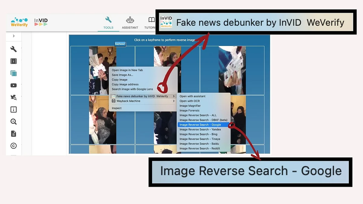Open the wrench Tools icon in sidebar

tap(13, 49)
